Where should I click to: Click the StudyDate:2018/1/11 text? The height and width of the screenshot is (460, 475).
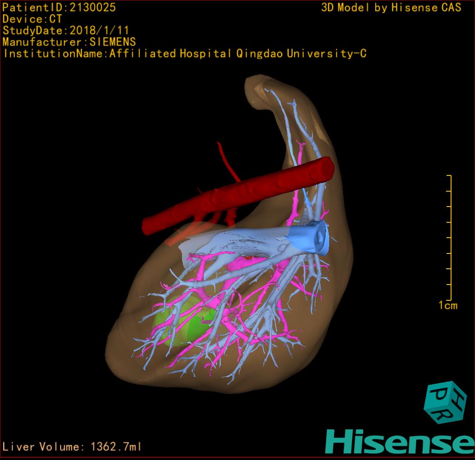(66, 31)
